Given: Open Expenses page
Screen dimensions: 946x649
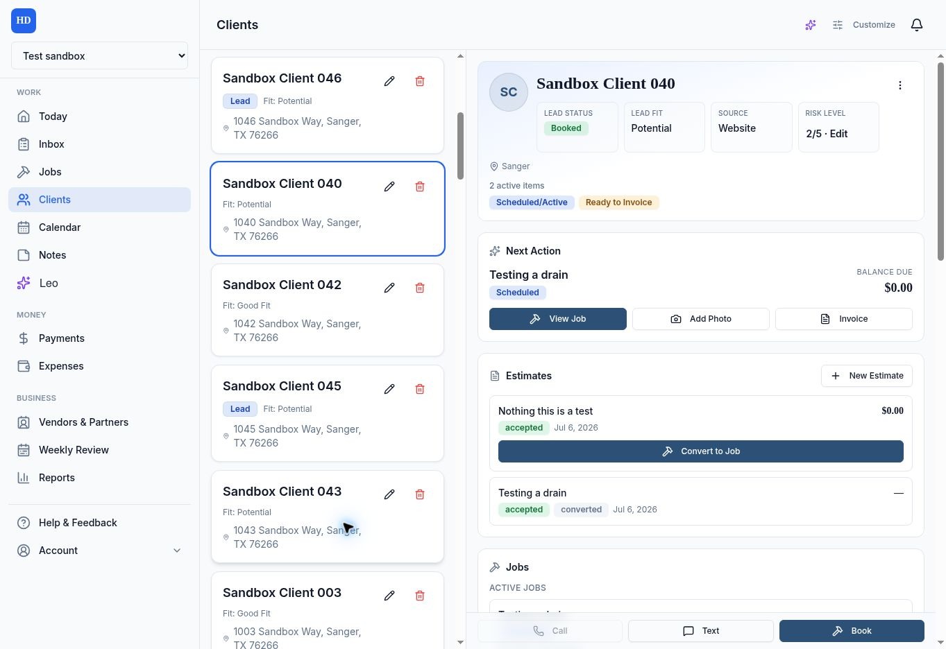Looking at the screenshot, I should pyautogui.click(x=99, y=366).
